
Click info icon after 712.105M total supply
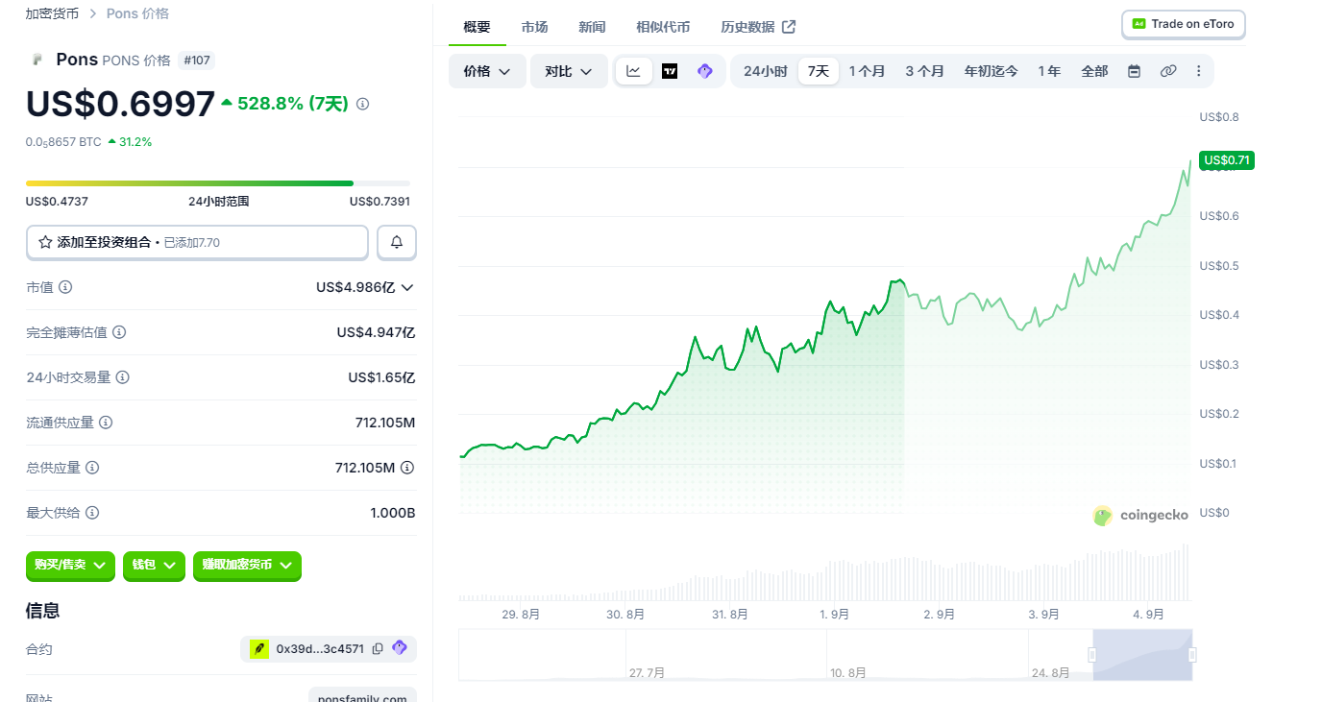click(407, 468)
